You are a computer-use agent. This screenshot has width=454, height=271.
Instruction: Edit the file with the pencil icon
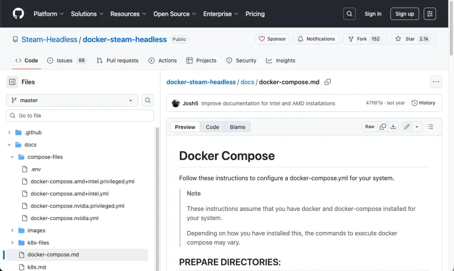point(406,126)
